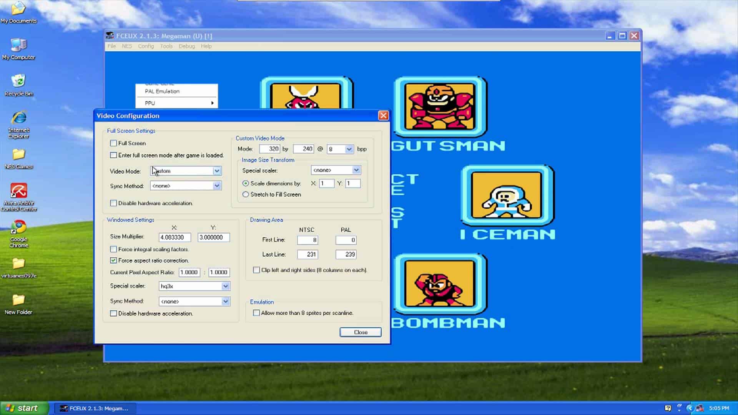
Task: Select the Bombman boss portrait
Action: (x=440, y=284)
